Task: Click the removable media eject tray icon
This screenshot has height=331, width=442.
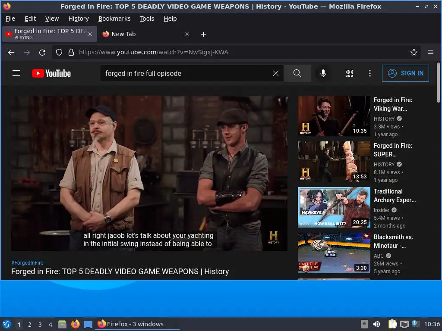Action: (x=364, y=324)
